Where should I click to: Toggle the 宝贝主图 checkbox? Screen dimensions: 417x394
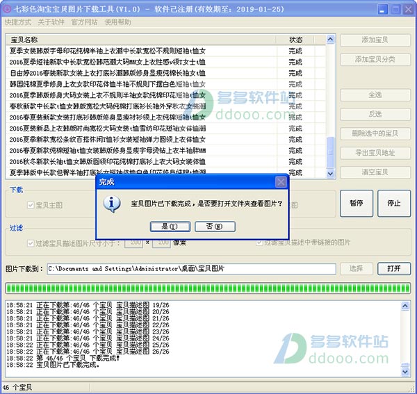tap(31, 205)
